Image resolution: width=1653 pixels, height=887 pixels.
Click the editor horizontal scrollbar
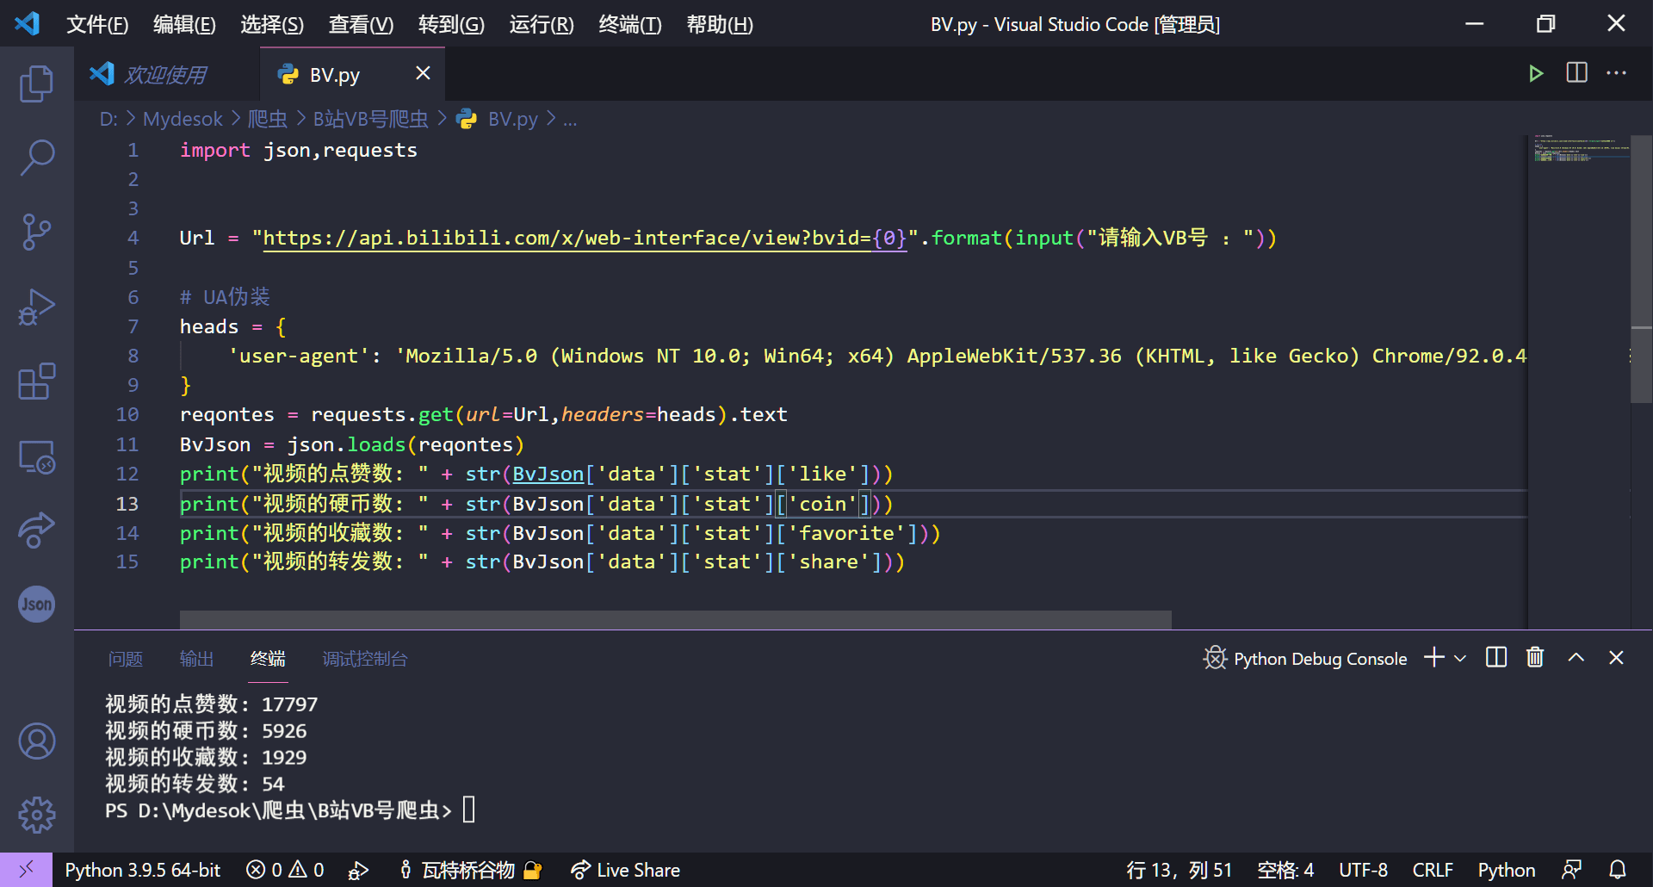tap(675, 620)
